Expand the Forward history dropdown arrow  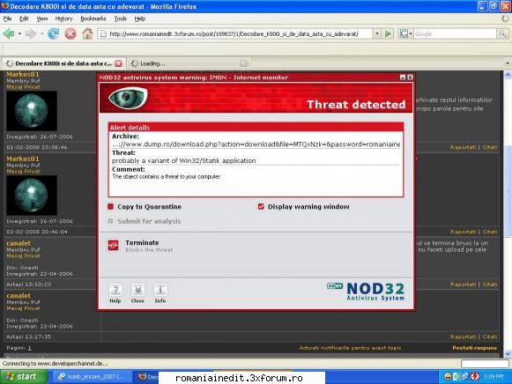(x=41, y=33)
